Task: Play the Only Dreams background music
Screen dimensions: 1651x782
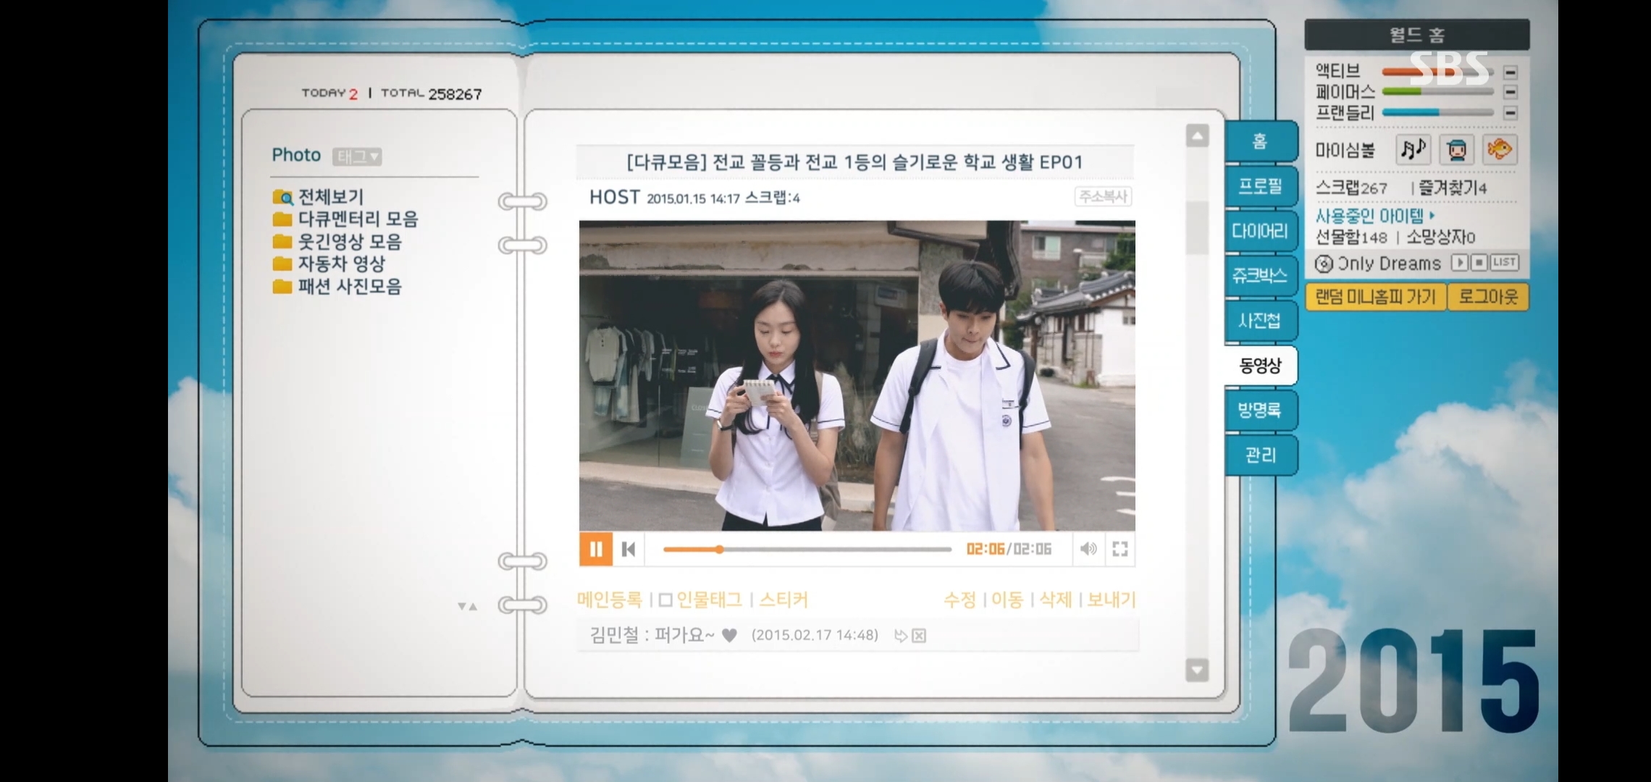Action: (1459, 263)
